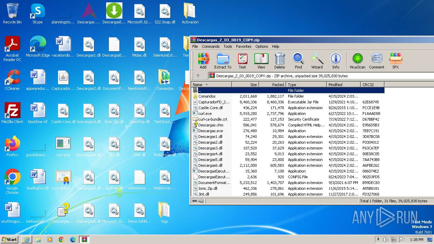Viewport: 434px width, 244px height.
Task: Click the CCleaner desktop icon
Action: click(12, 80)
